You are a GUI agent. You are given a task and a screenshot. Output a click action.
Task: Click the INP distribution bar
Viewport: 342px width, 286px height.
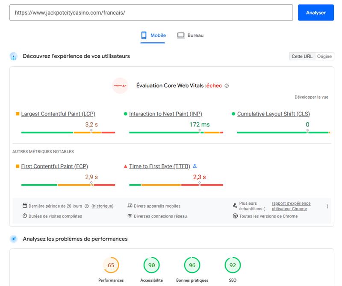(x=176, y=133)
